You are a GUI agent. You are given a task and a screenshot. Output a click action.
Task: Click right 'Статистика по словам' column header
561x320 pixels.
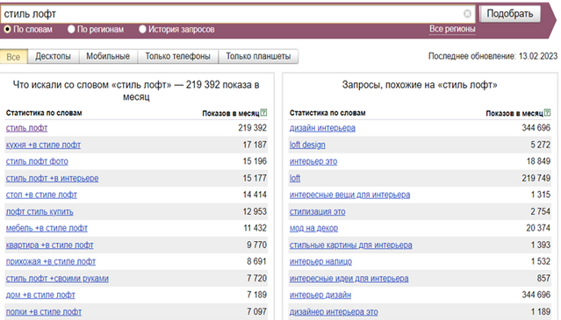pos(327,113)
